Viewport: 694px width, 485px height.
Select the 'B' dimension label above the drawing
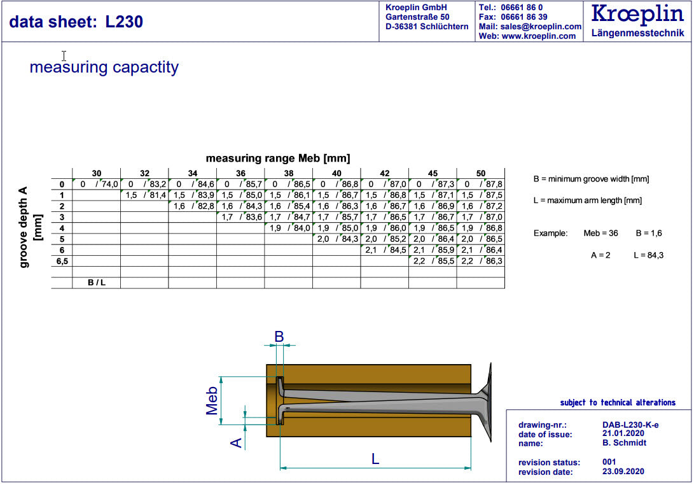(279, 337)
